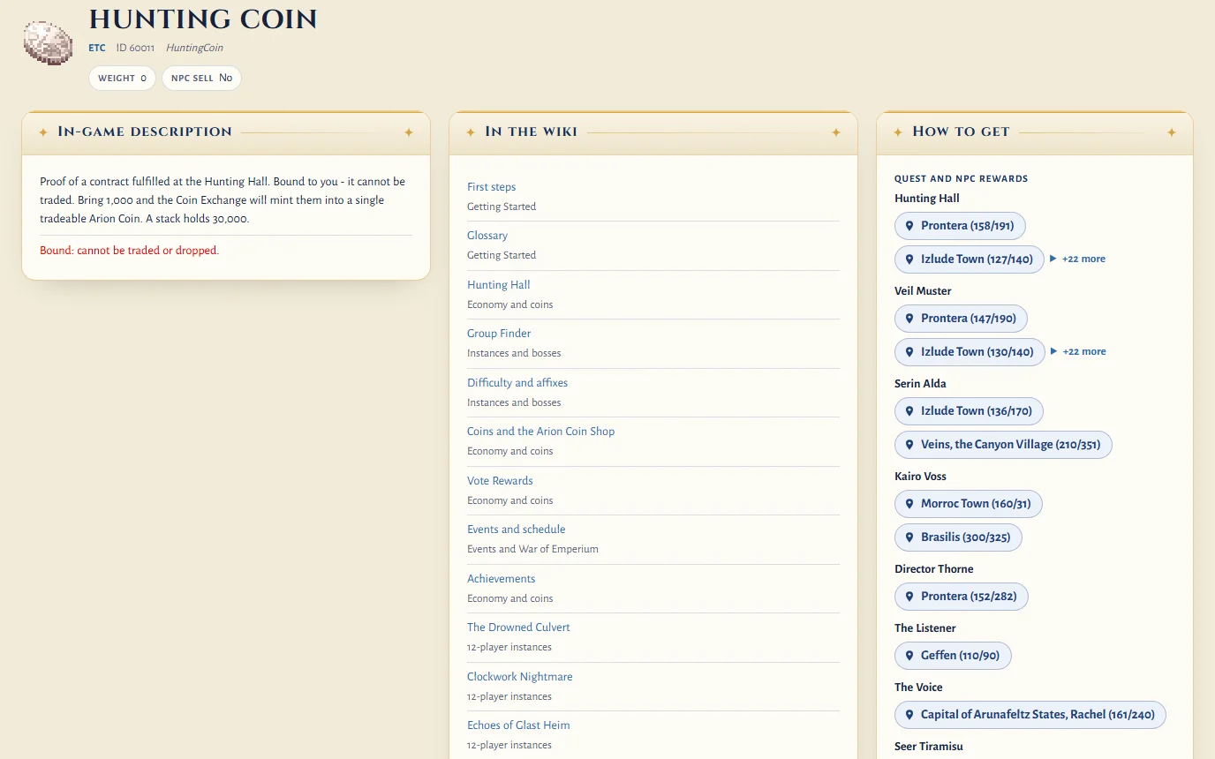Select the Geffen (110/90) location chip
This screenshot has width=1215, height=759.
pyautogui.click(x=953, y=656)
